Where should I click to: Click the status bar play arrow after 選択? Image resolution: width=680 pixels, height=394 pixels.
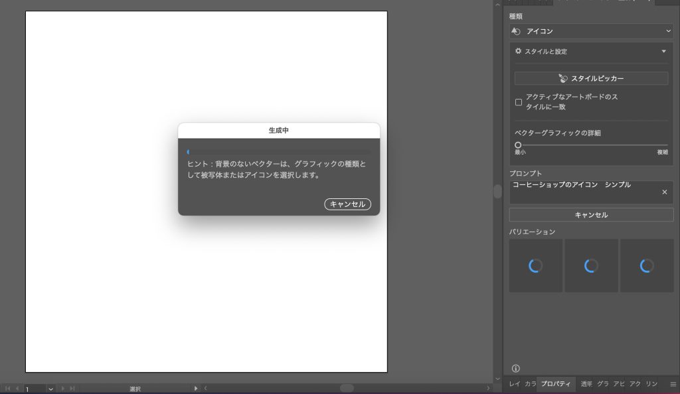[x=195, y=389]
